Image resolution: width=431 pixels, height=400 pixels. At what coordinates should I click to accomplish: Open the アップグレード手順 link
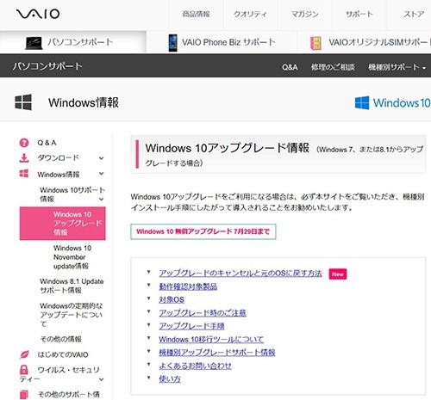(191, 326)
